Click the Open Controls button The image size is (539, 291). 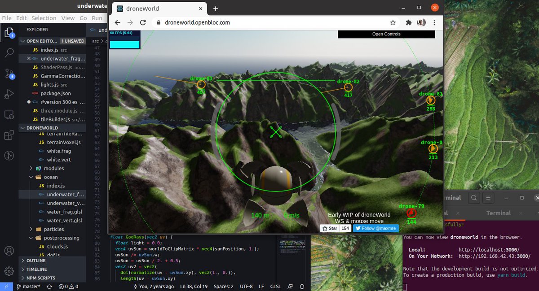tap(386, 34)
